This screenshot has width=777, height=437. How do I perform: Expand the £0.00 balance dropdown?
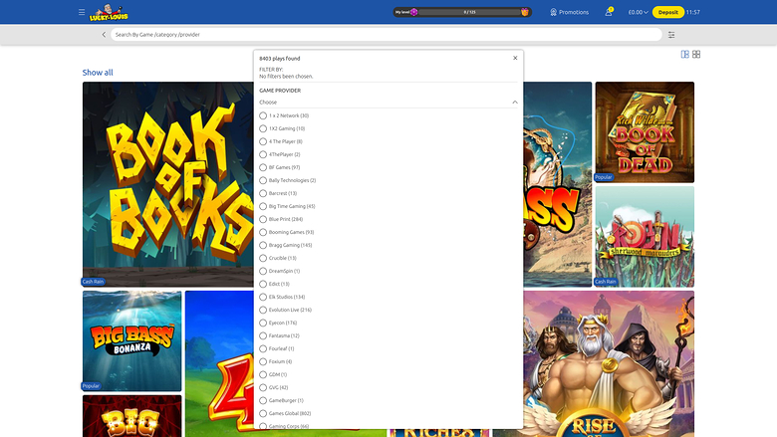click(638, 12)
